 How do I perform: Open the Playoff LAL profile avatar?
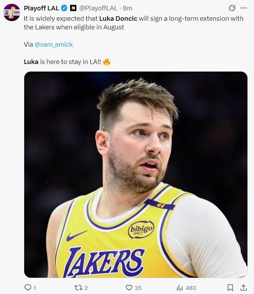[x=11, y=12]
